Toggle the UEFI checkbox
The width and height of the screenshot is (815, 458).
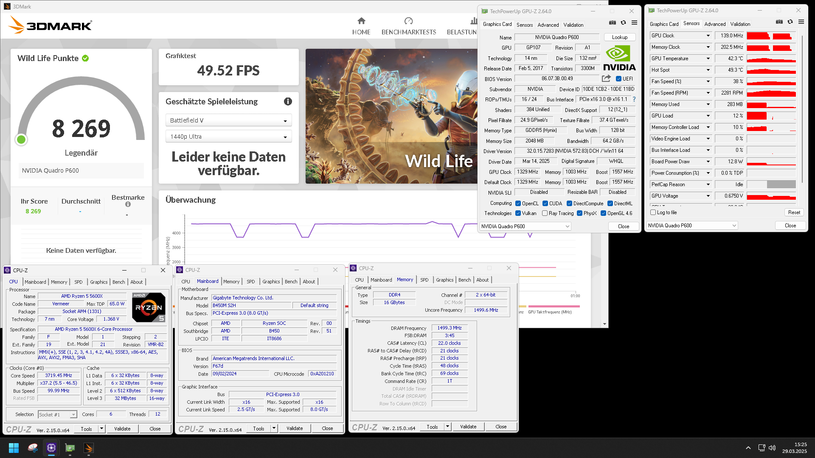click(x=618, y=79)
